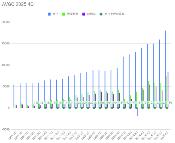The image size is (175, 143).
Task: Select the 売上 legend label
Action: pyautogui.click(x=55, y=14)
